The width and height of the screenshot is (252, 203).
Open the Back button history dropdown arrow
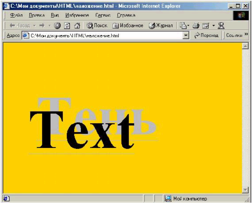[35, 26]
